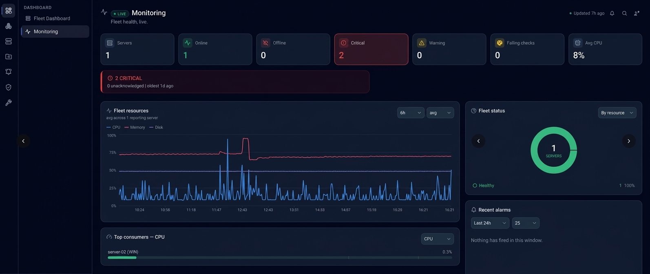Click the Fleet status gauge icon
Viewport: 650px width, 274px height.
click(474, 111)
